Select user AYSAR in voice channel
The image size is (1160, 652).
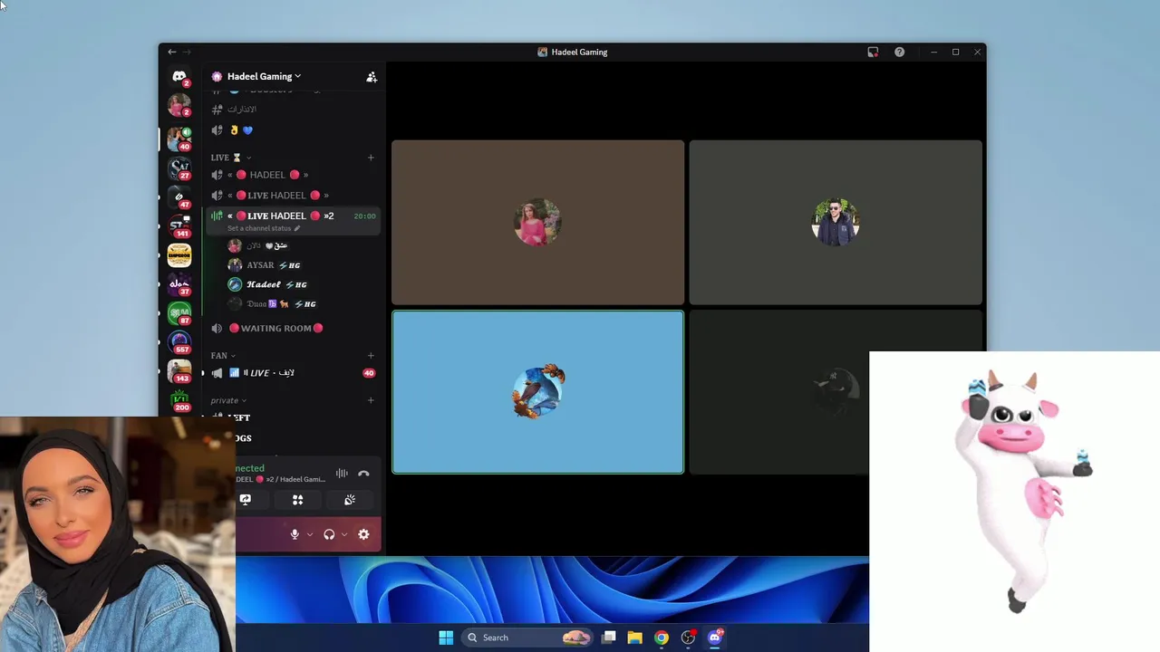[302, 265]
